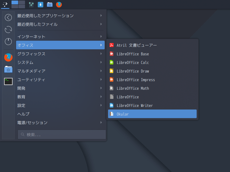This screenshot has width=230, height=172.
Task: Open the オフィス category
Action: click(60, 45)
